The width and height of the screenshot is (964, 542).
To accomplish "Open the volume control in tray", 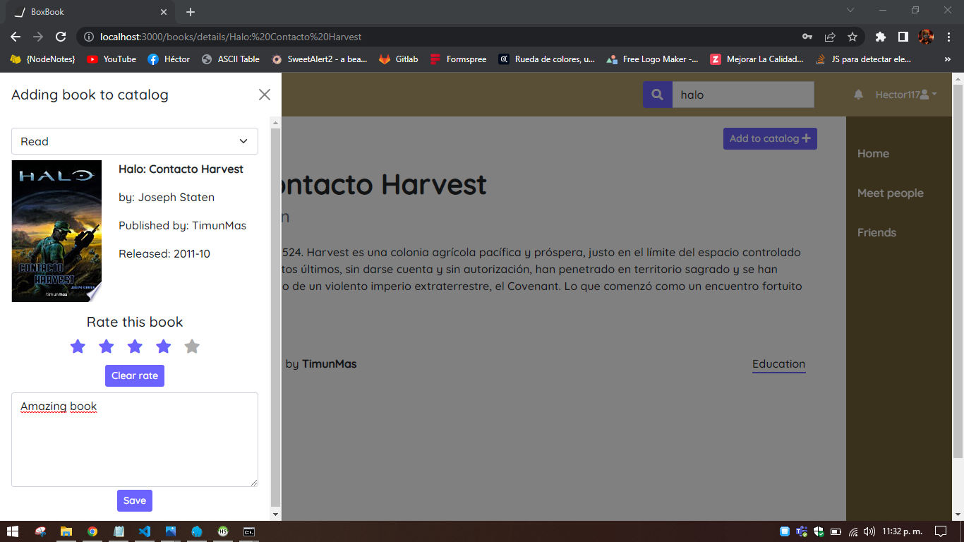I will coord(869,531).
